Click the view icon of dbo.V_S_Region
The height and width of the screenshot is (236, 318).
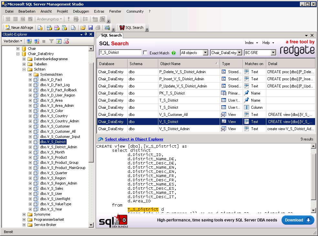(36, 178)
